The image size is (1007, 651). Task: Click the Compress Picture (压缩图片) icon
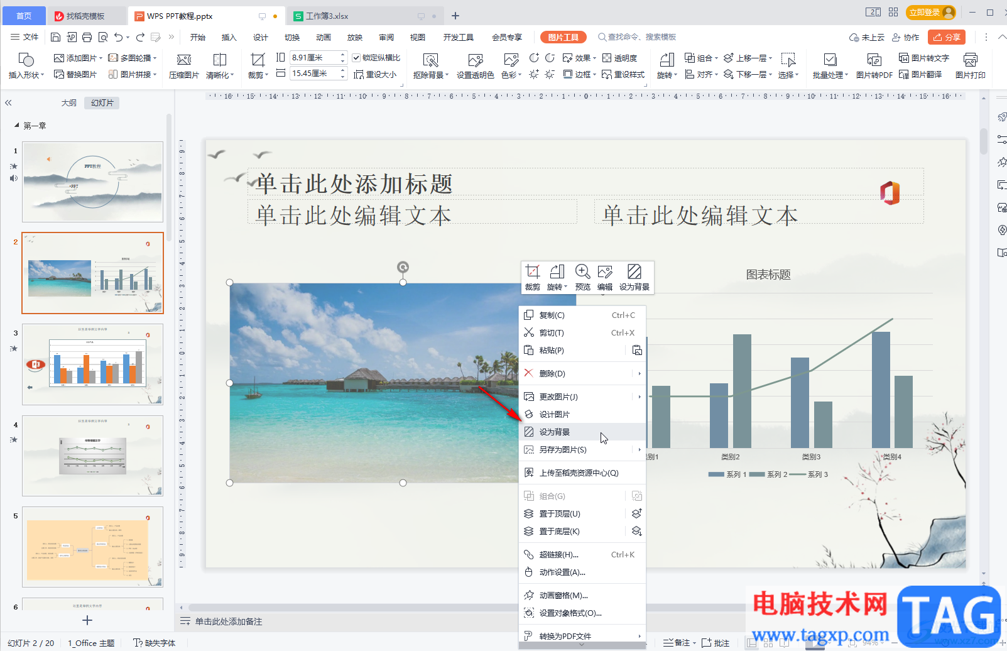183,65
